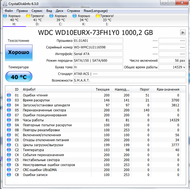Viewport: 190px width, 189px height.
Task: Click the 40 °C temperature indicator
Action: click(x=19, y=77)
